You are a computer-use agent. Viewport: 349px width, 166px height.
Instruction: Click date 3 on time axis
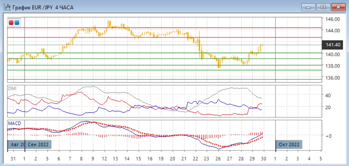click(x=298, y=159)
